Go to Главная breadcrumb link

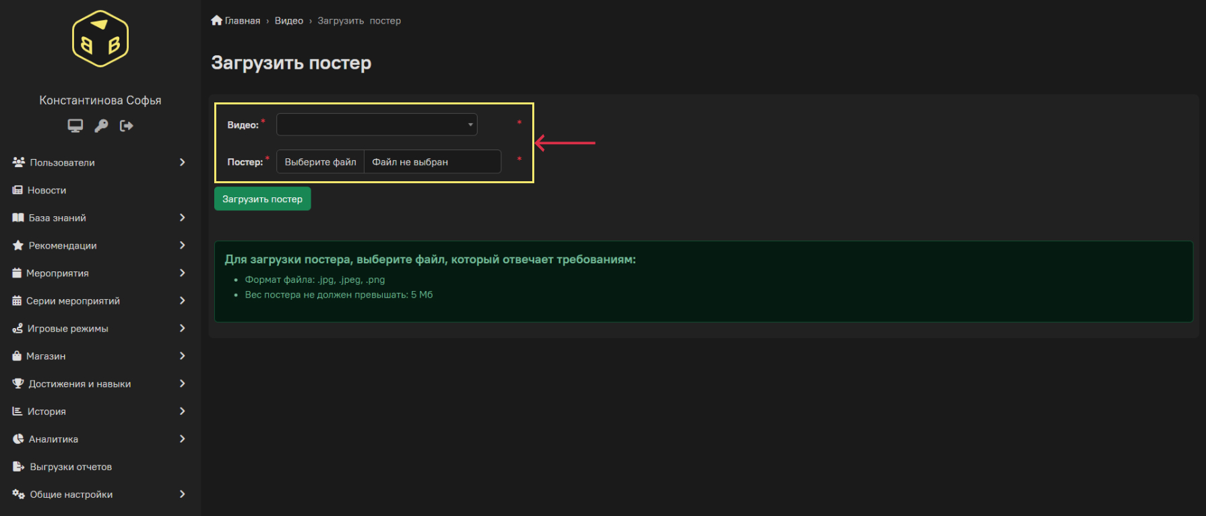pyautogui.click(x=243, y=21)
